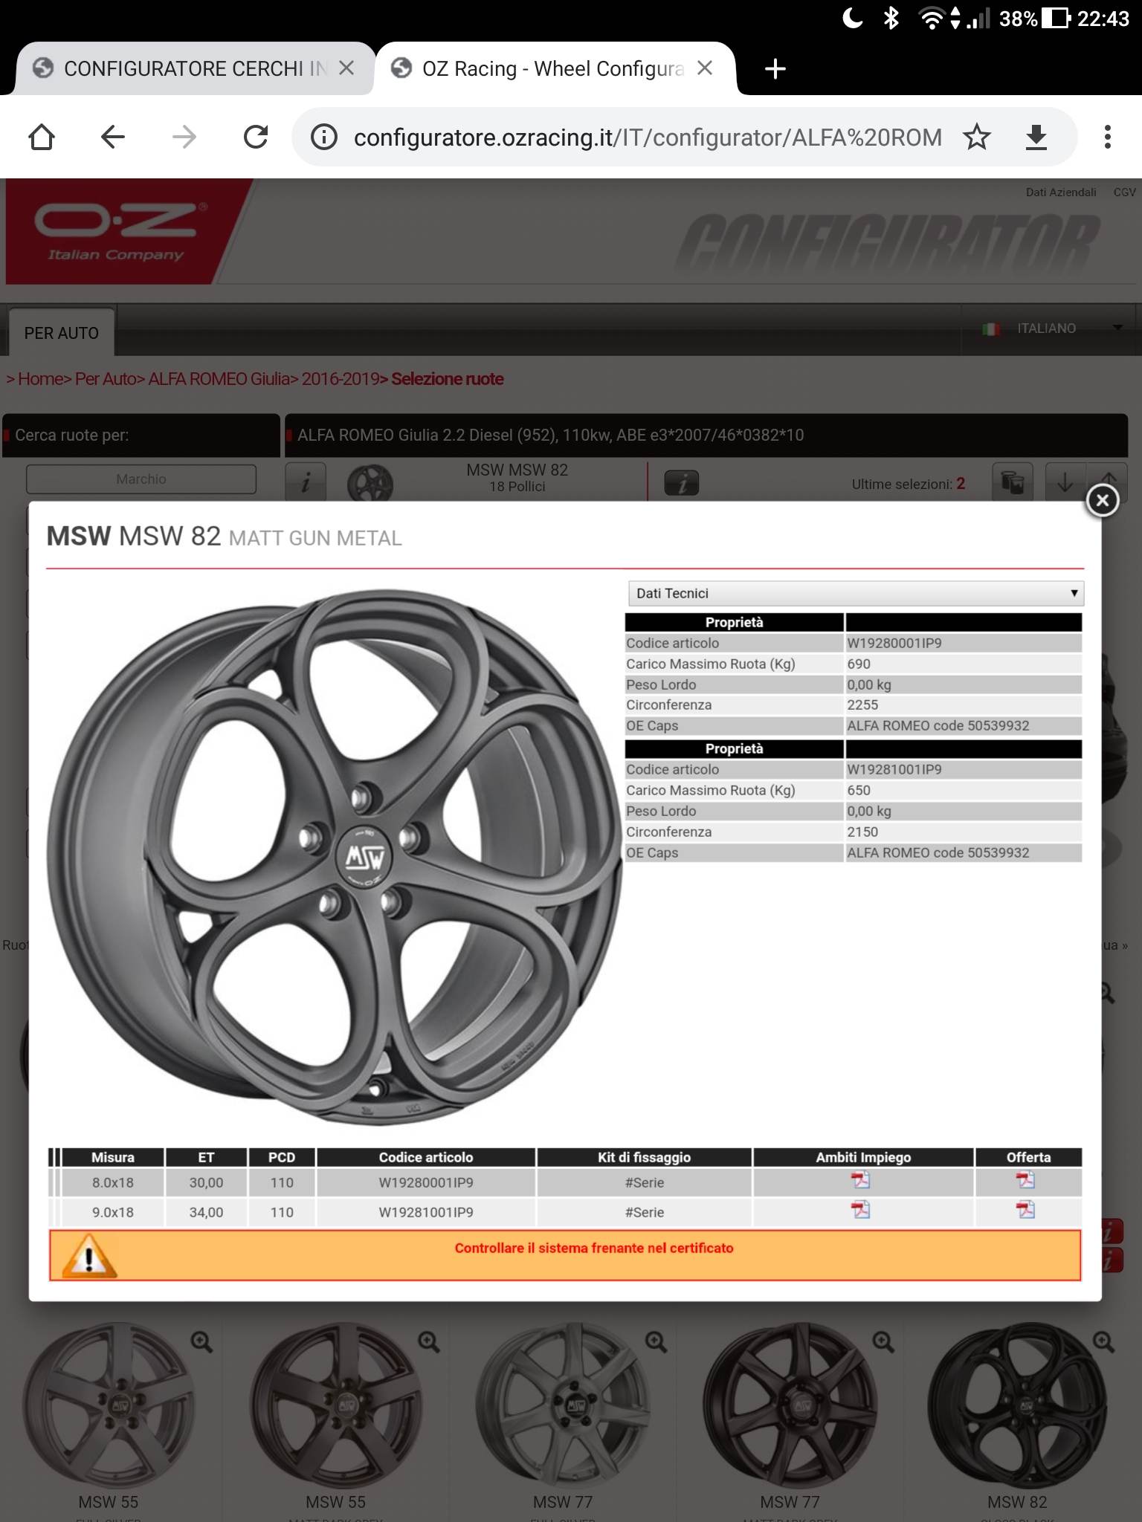Bookmark this page with the star icon
1142x1522 pixels.
[977, 137]
